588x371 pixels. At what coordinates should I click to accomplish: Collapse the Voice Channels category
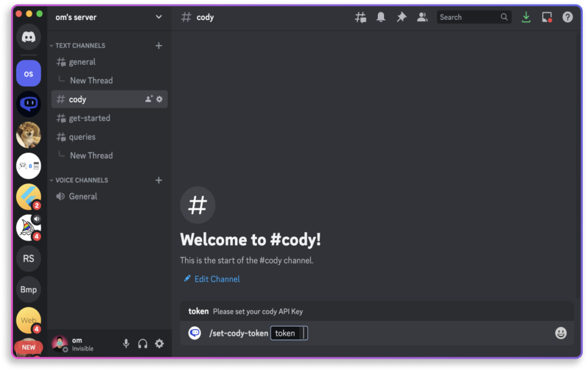click(x=80, y=180)
